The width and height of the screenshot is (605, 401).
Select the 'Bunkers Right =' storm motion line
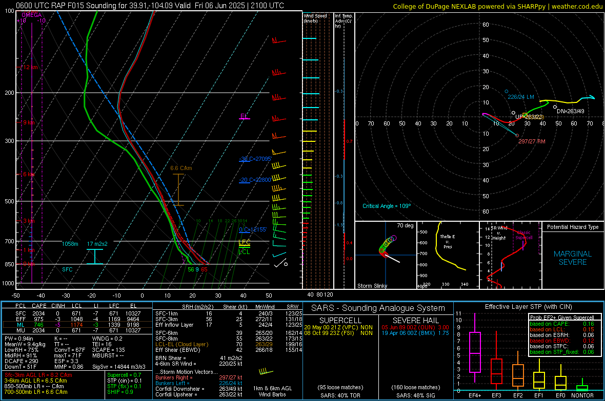tap(199, 377)
